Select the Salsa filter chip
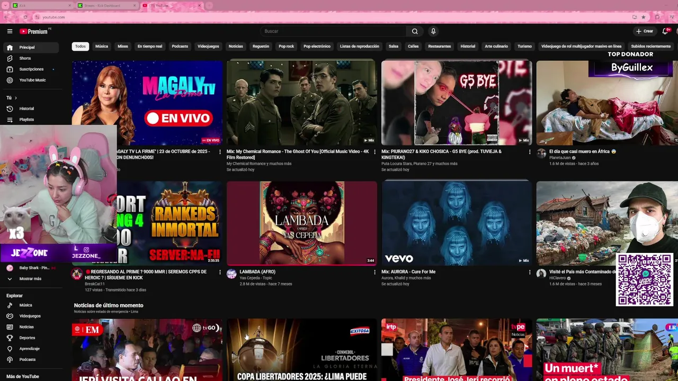678x381 pixels. [x=394, y=47]
